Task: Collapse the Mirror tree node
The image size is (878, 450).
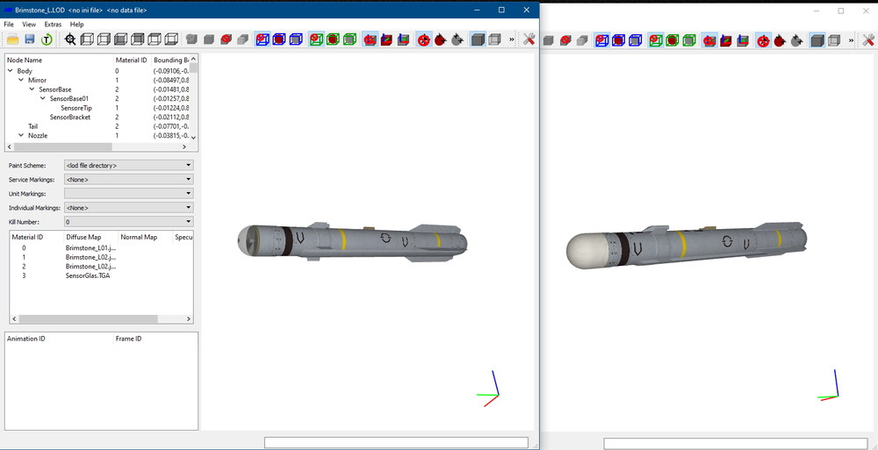Action: (21, 80)
